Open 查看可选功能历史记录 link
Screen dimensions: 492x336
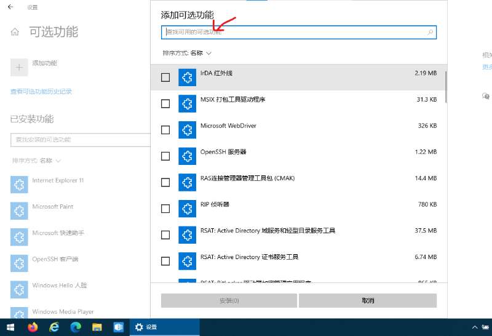tap(41, 91)
